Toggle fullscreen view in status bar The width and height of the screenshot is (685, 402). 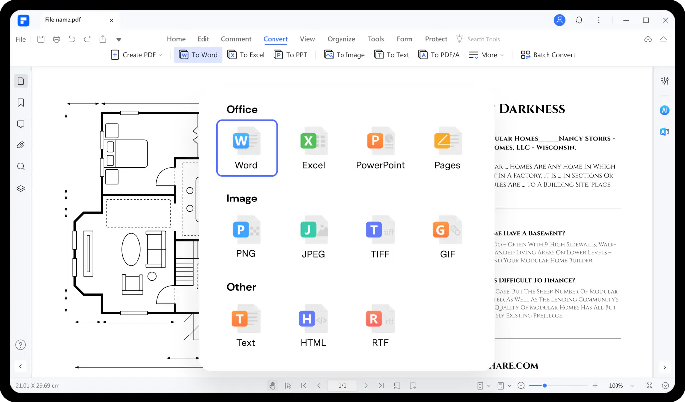(650, 386)
